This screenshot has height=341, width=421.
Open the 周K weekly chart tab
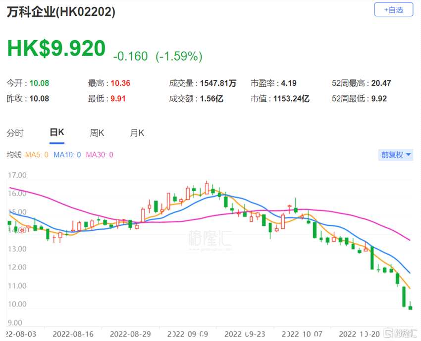(x=97, y=133)
